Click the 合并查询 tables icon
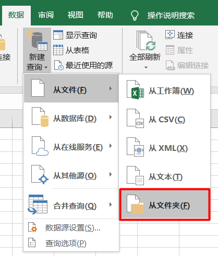 (38, 204)
